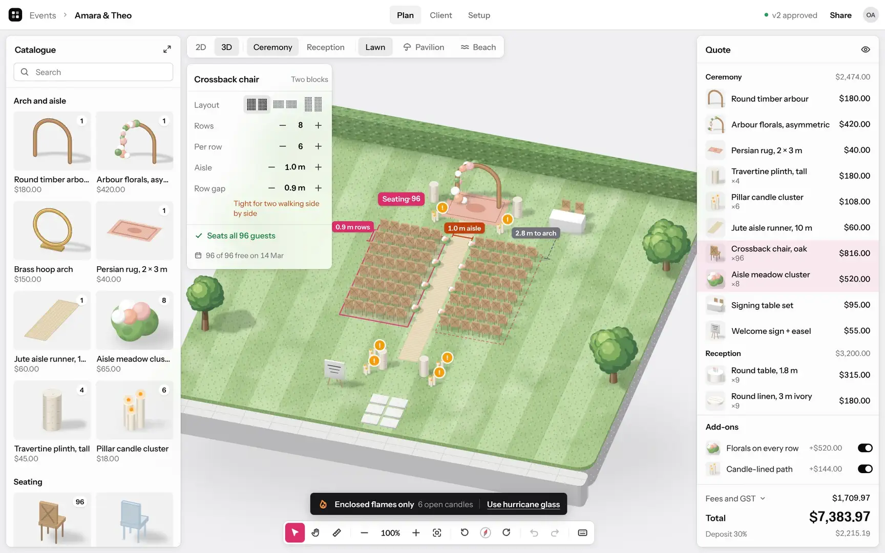Select Signing table set quote row
The image size is (885, 553).
point(788,305)
